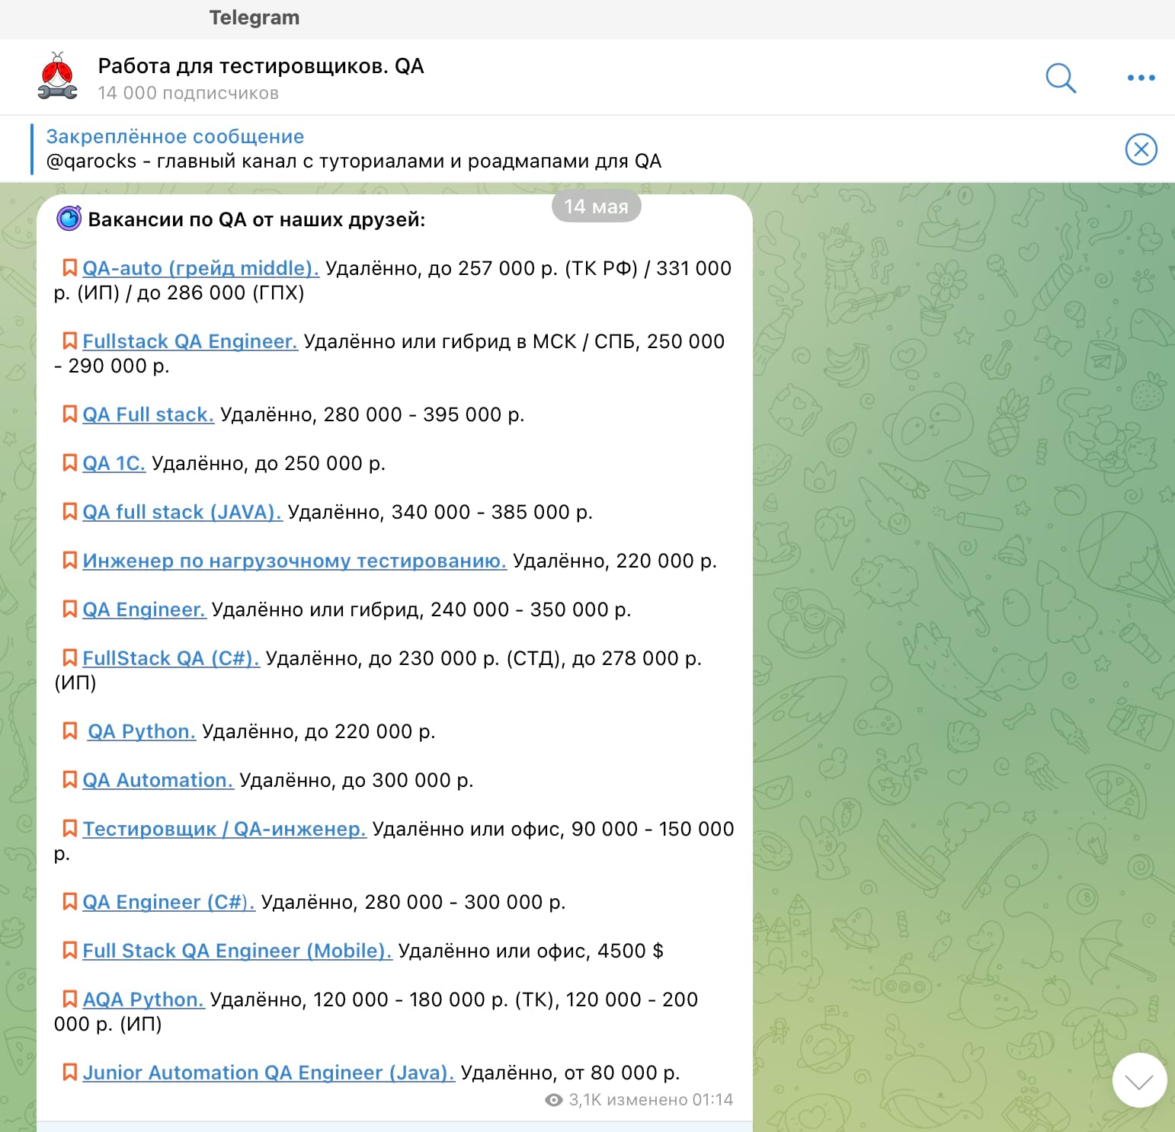Image resolution: width=1175 pixels, height=1132 pixels.
Task: Click the изменено 01:14 timestamp
Action: coord(672,1099)
